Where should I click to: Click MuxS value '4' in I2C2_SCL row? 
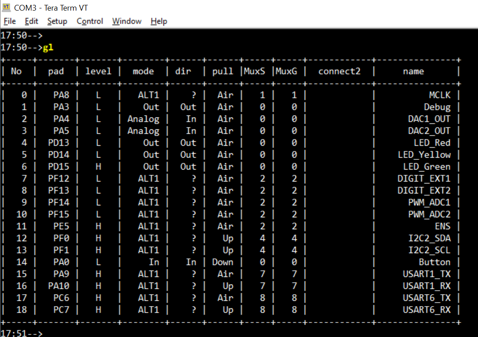(262, 250)
